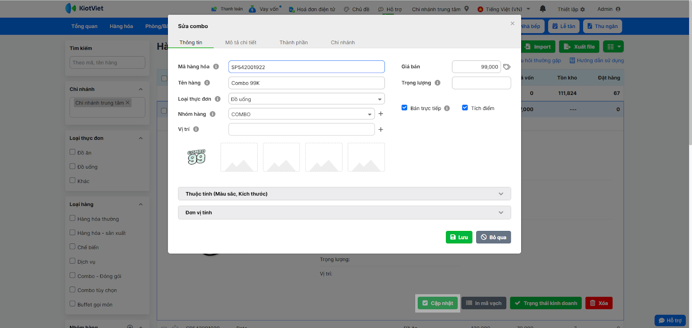Save the combo with Lưu button
Screen dimensions: 692x328
click(459, 237)
